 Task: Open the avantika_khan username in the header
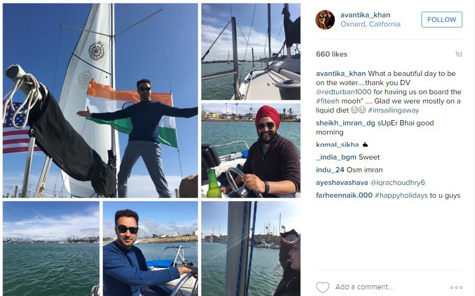pyautogui.click(x=365, y=15)
